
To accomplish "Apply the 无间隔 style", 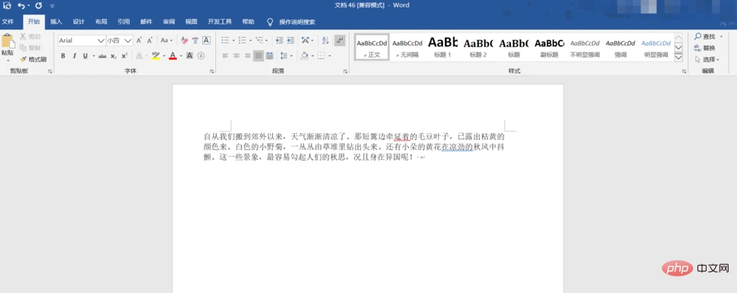I will click(x=407, y=47).
